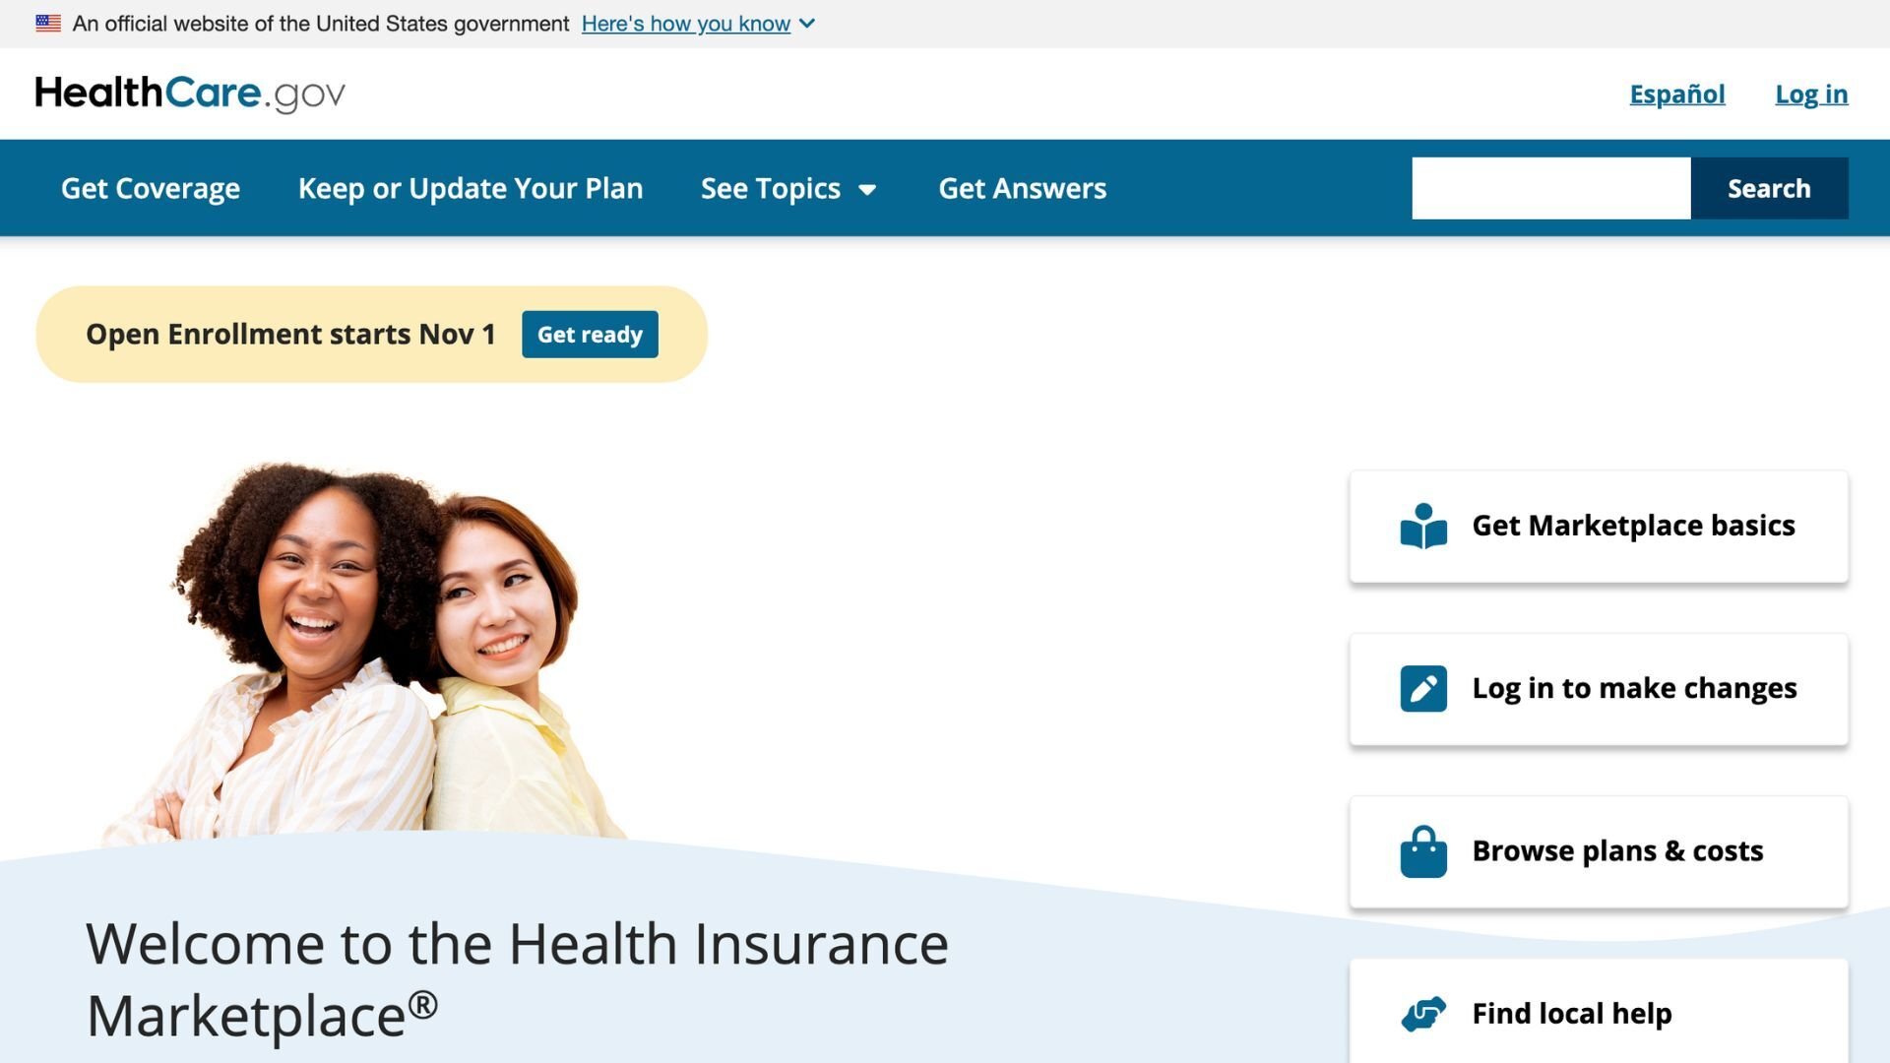Click the Español language icon link
This screenshot has height=1063, width=1890.
click(x=1677, y=93)
